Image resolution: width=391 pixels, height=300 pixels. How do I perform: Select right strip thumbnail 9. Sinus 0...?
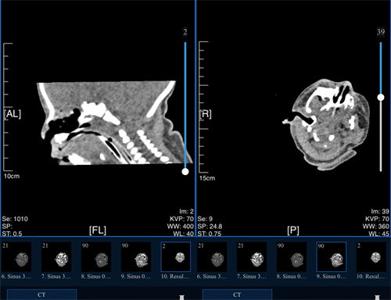(332, 257)
